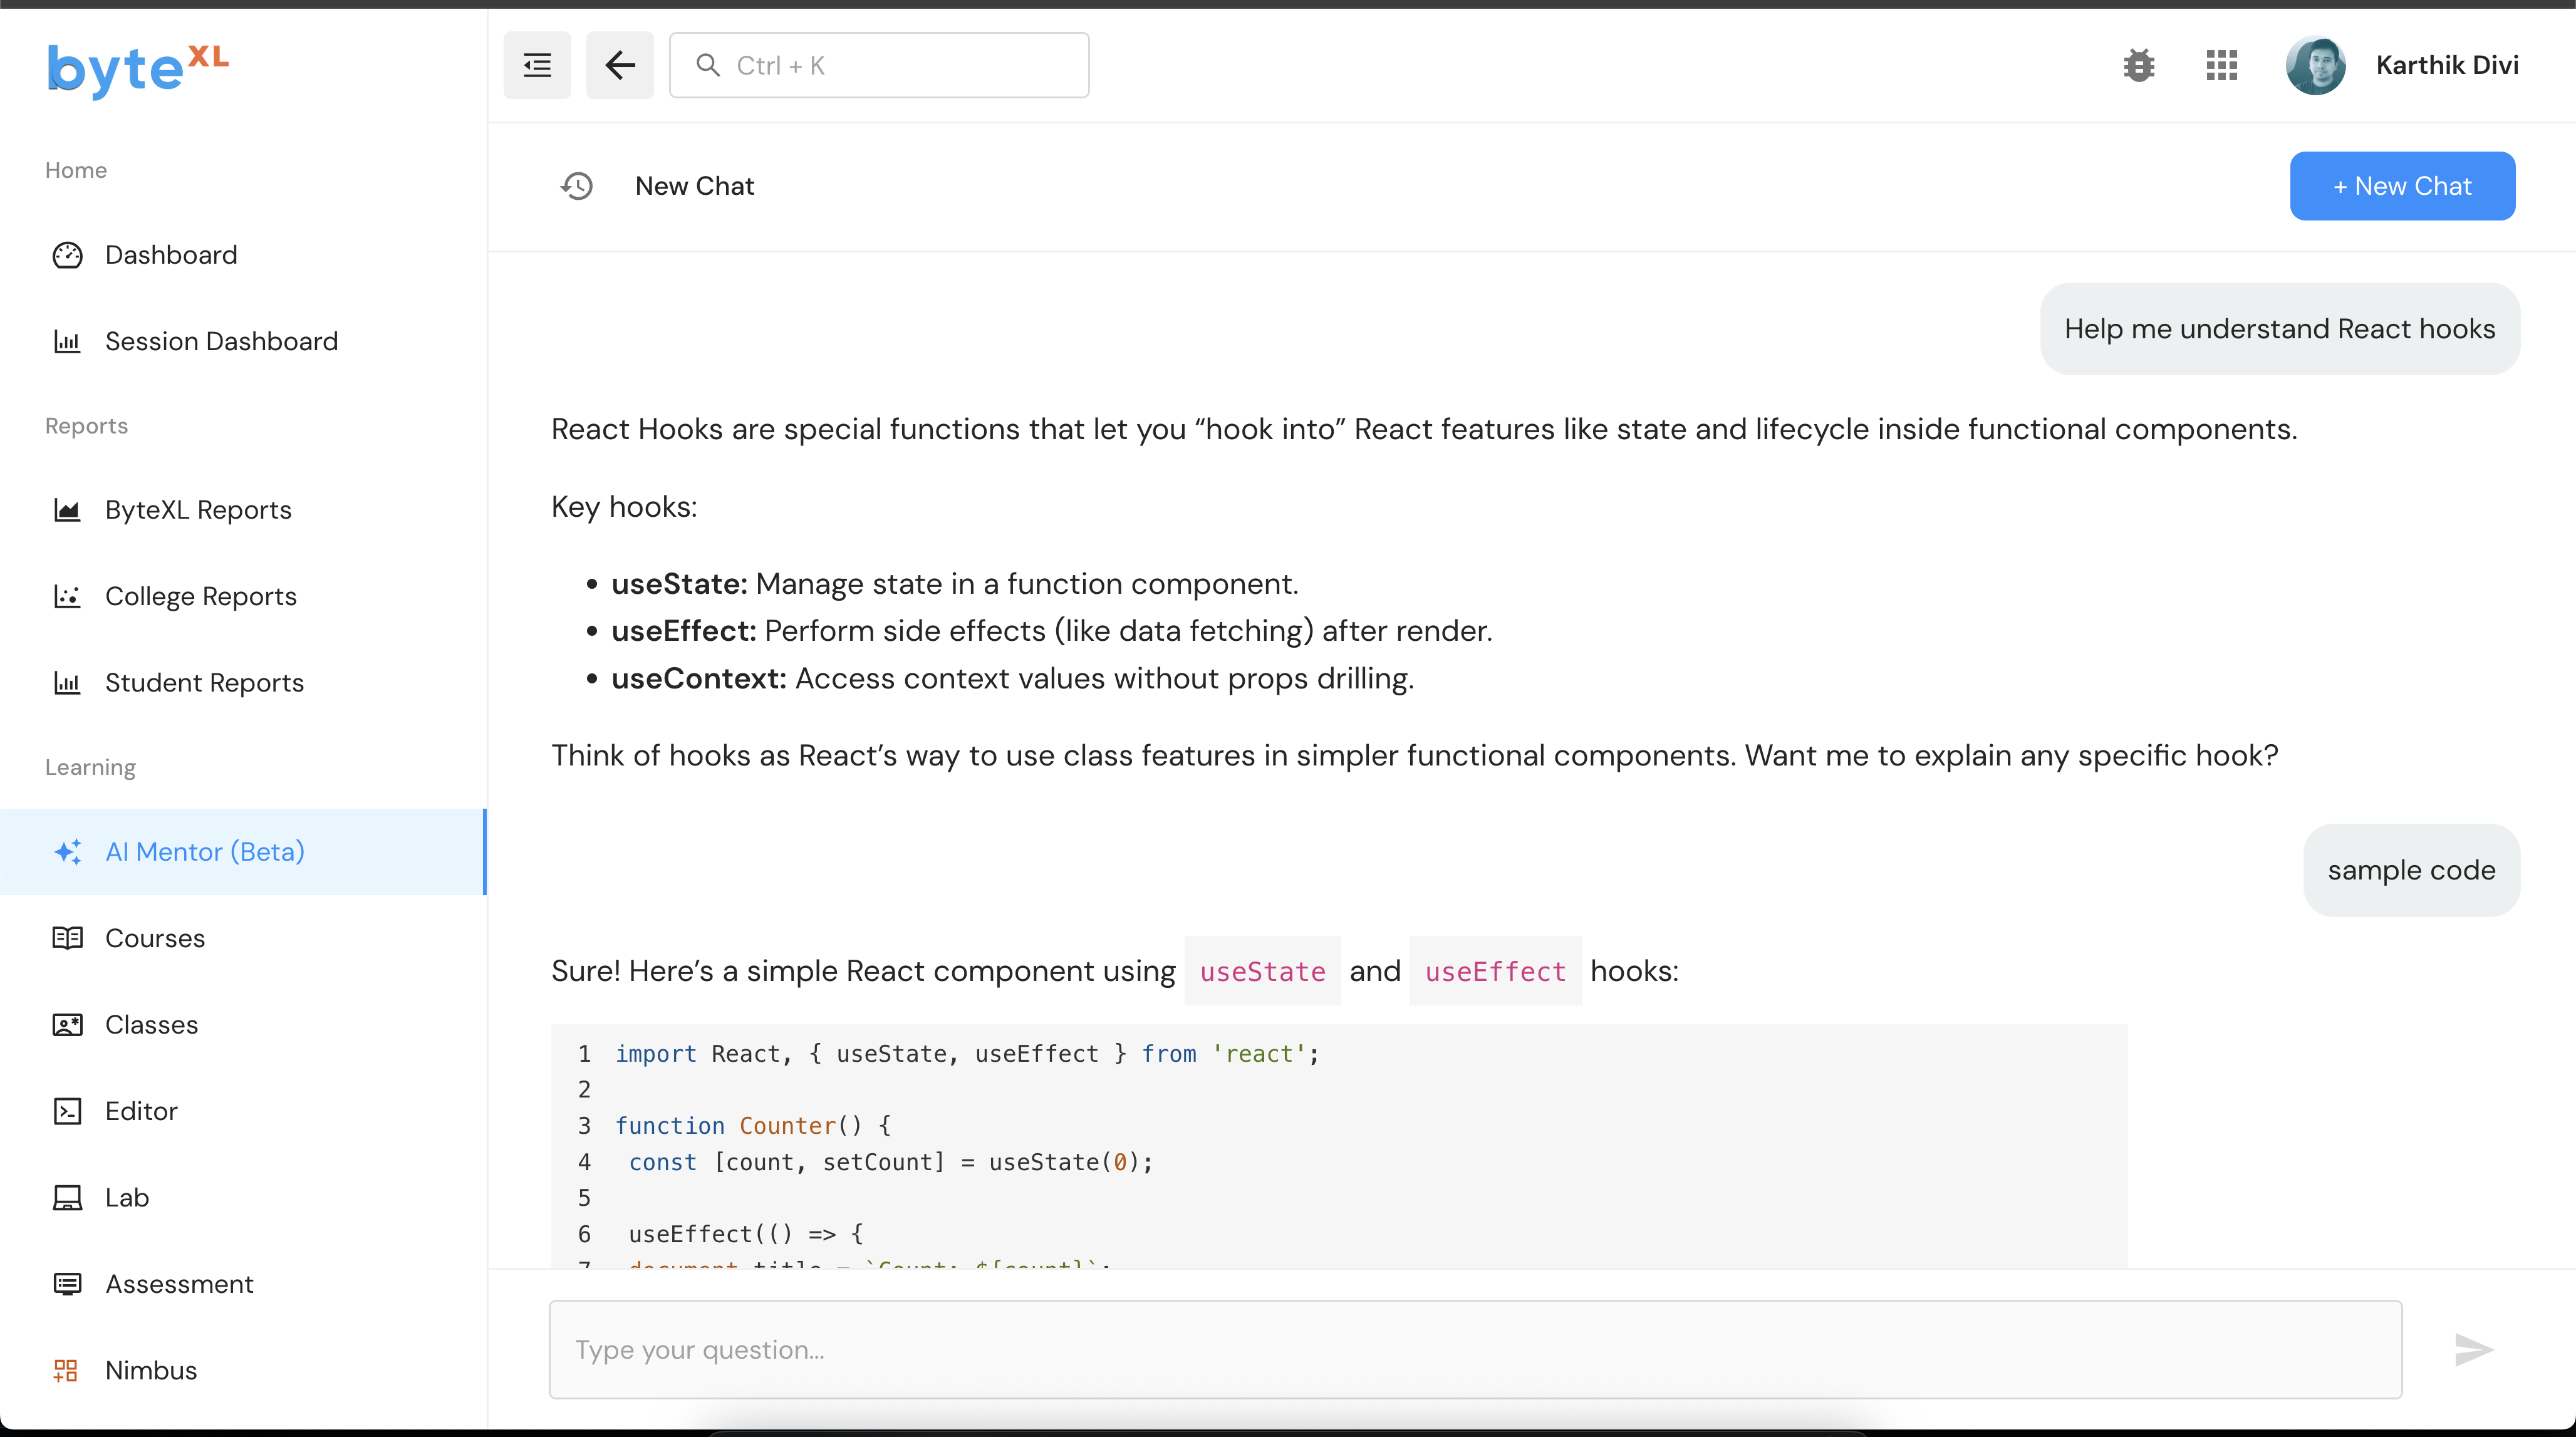Open Dashboard from sidebar
2576x1437 pixels.
tap(171, 255)
